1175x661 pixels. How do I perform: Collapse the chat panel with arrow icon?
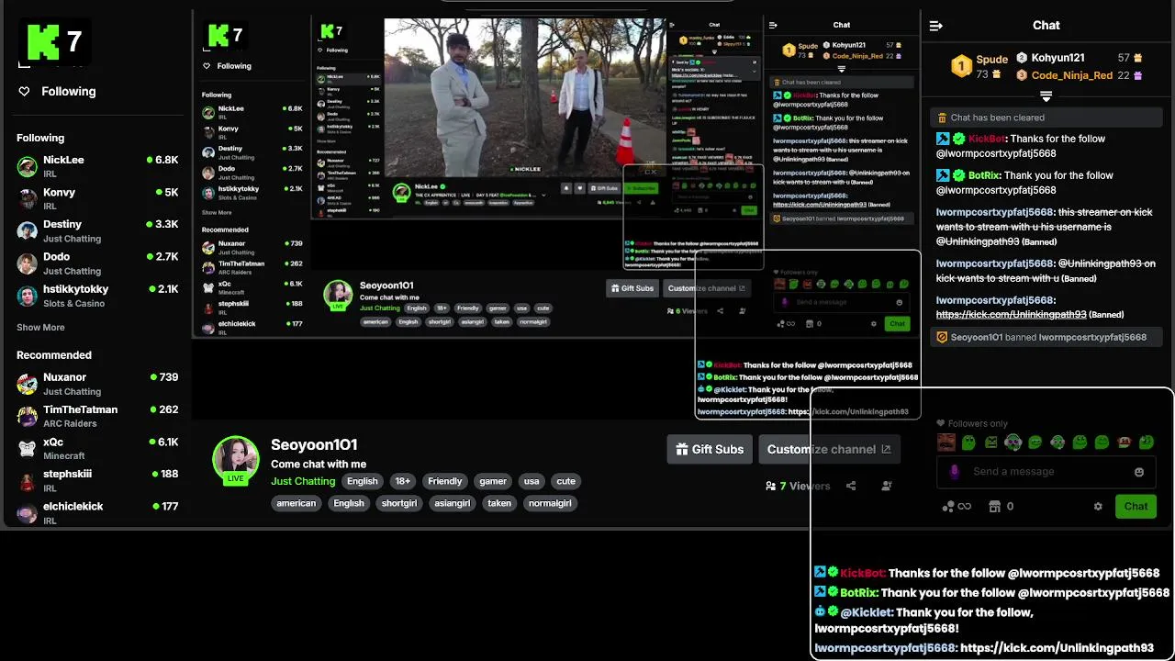click(936, 26)
